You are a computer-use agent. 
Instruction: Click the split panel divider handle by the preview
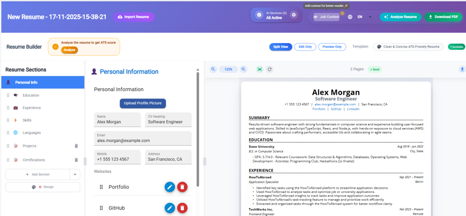click(204, 162)
